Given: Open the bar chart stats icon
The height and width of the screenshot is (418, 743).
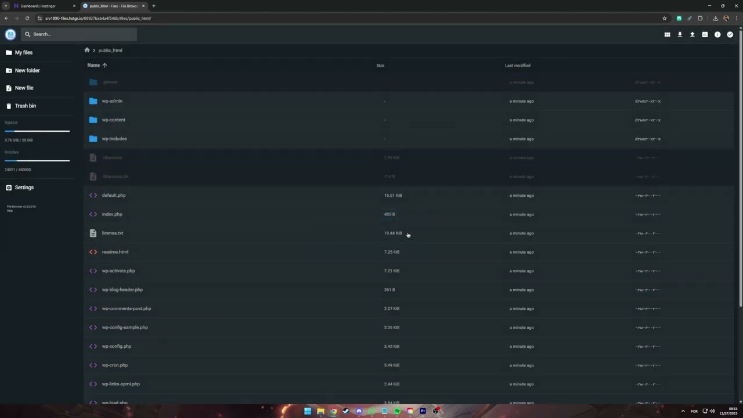Looking at the screenshot, I should tap(705, 35).
